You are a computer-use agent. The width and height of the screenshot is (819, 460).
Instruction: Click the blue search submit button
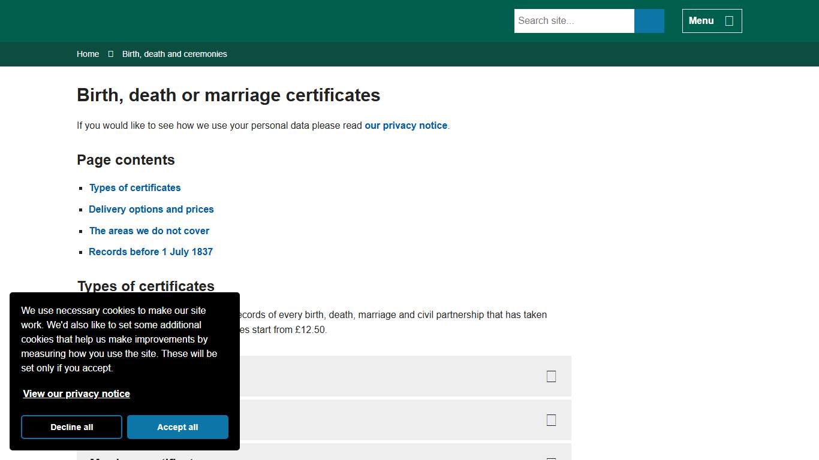[x=649, y=20]
